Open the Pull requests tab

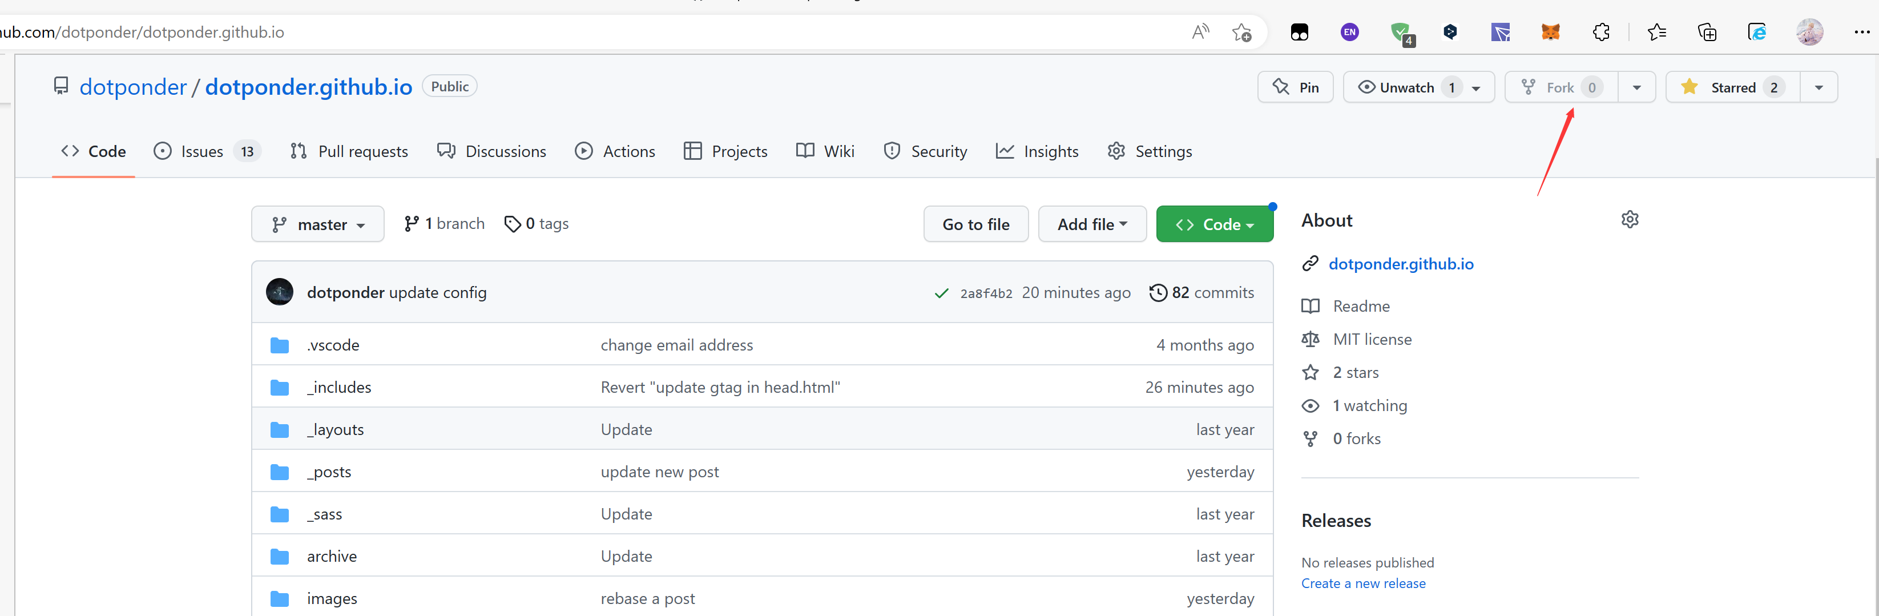[x=349, y=151]
